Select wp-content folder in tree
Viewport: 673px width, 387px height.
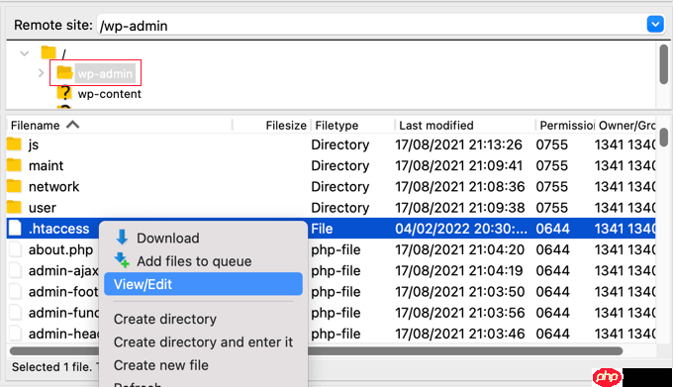[110, 94]
